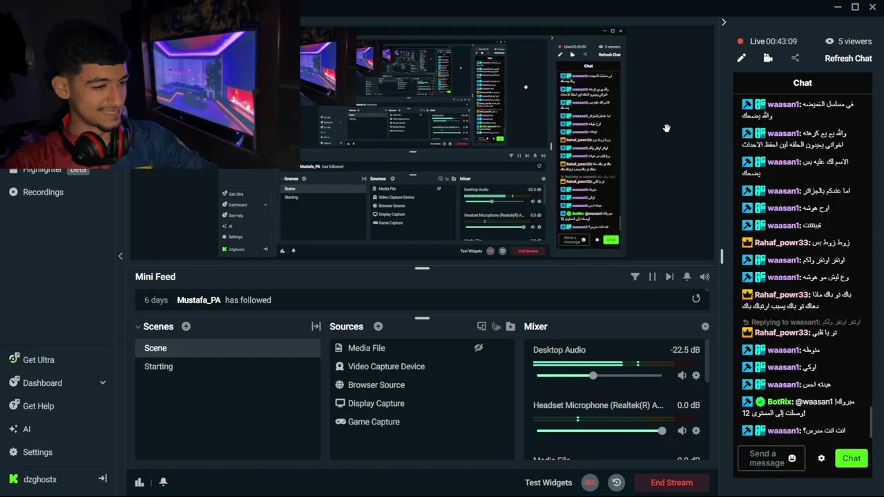
Task: Add a new scene with plus icon
Action: 186,327
